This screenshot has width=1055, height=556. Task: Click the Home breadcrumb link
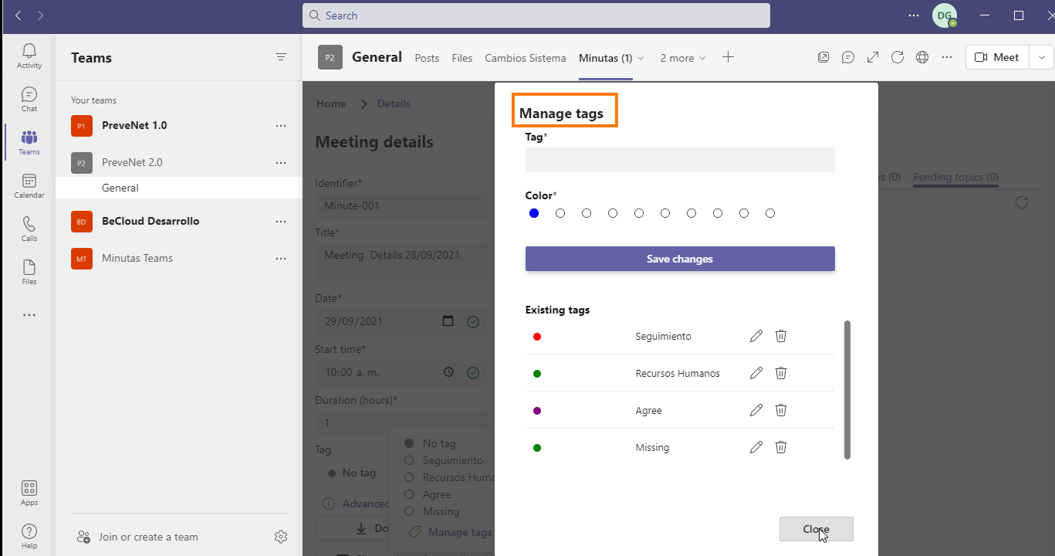point(331,103)
